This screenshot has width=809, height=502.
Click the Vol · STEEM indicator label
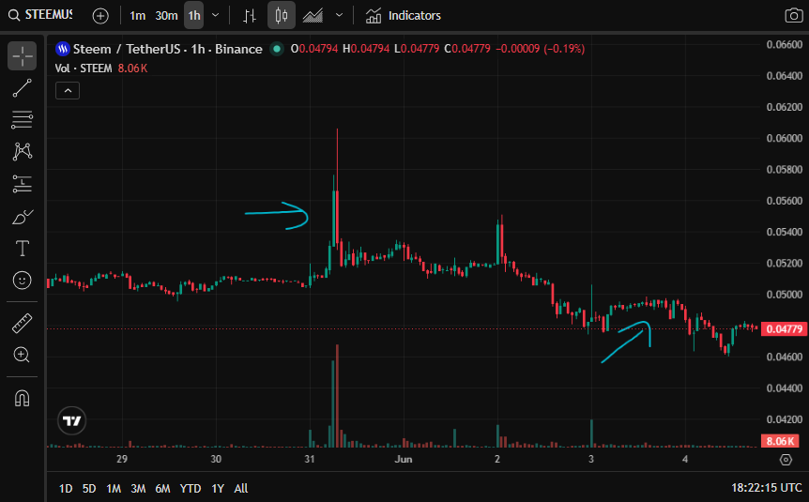point(84,68)
